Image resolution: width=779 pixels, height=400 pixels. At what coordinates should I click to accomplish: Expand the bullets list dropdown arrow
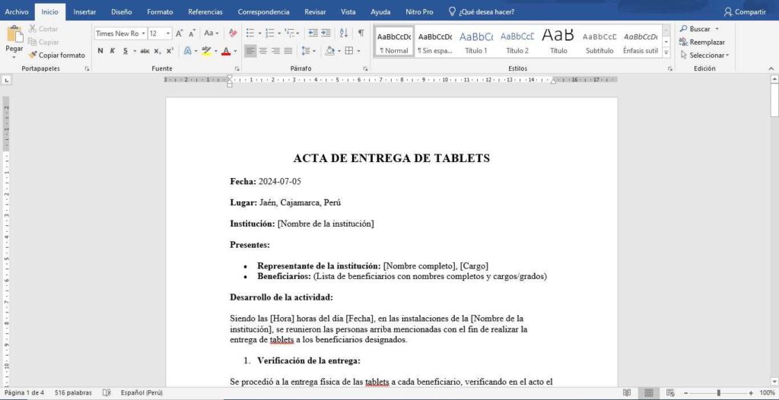(x=259, y=33)
